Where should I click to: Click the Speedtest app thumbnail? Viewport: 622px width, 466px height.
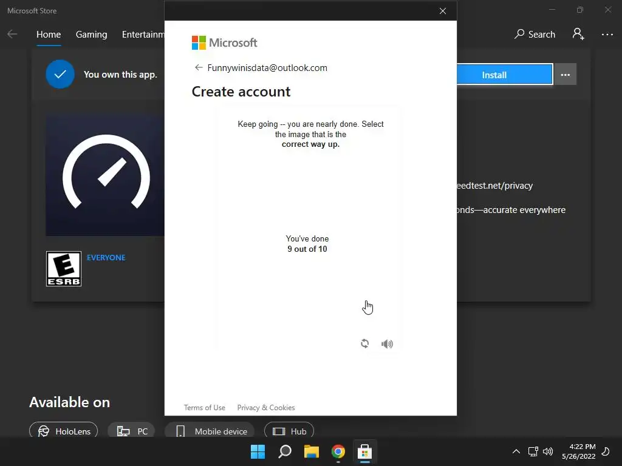(105, 174)
